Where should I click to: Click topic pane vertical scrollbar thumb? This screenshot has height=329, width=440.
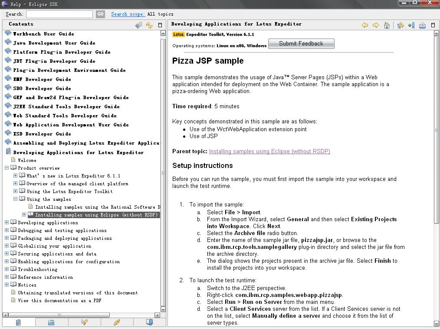(x=437, y=130)
